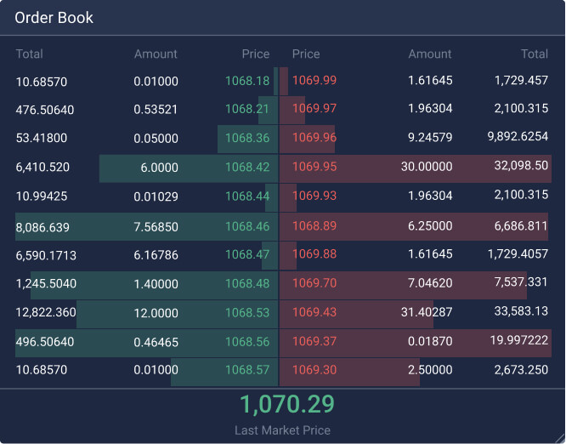Select the ask amount 31.40287

[x=427, y=312]
